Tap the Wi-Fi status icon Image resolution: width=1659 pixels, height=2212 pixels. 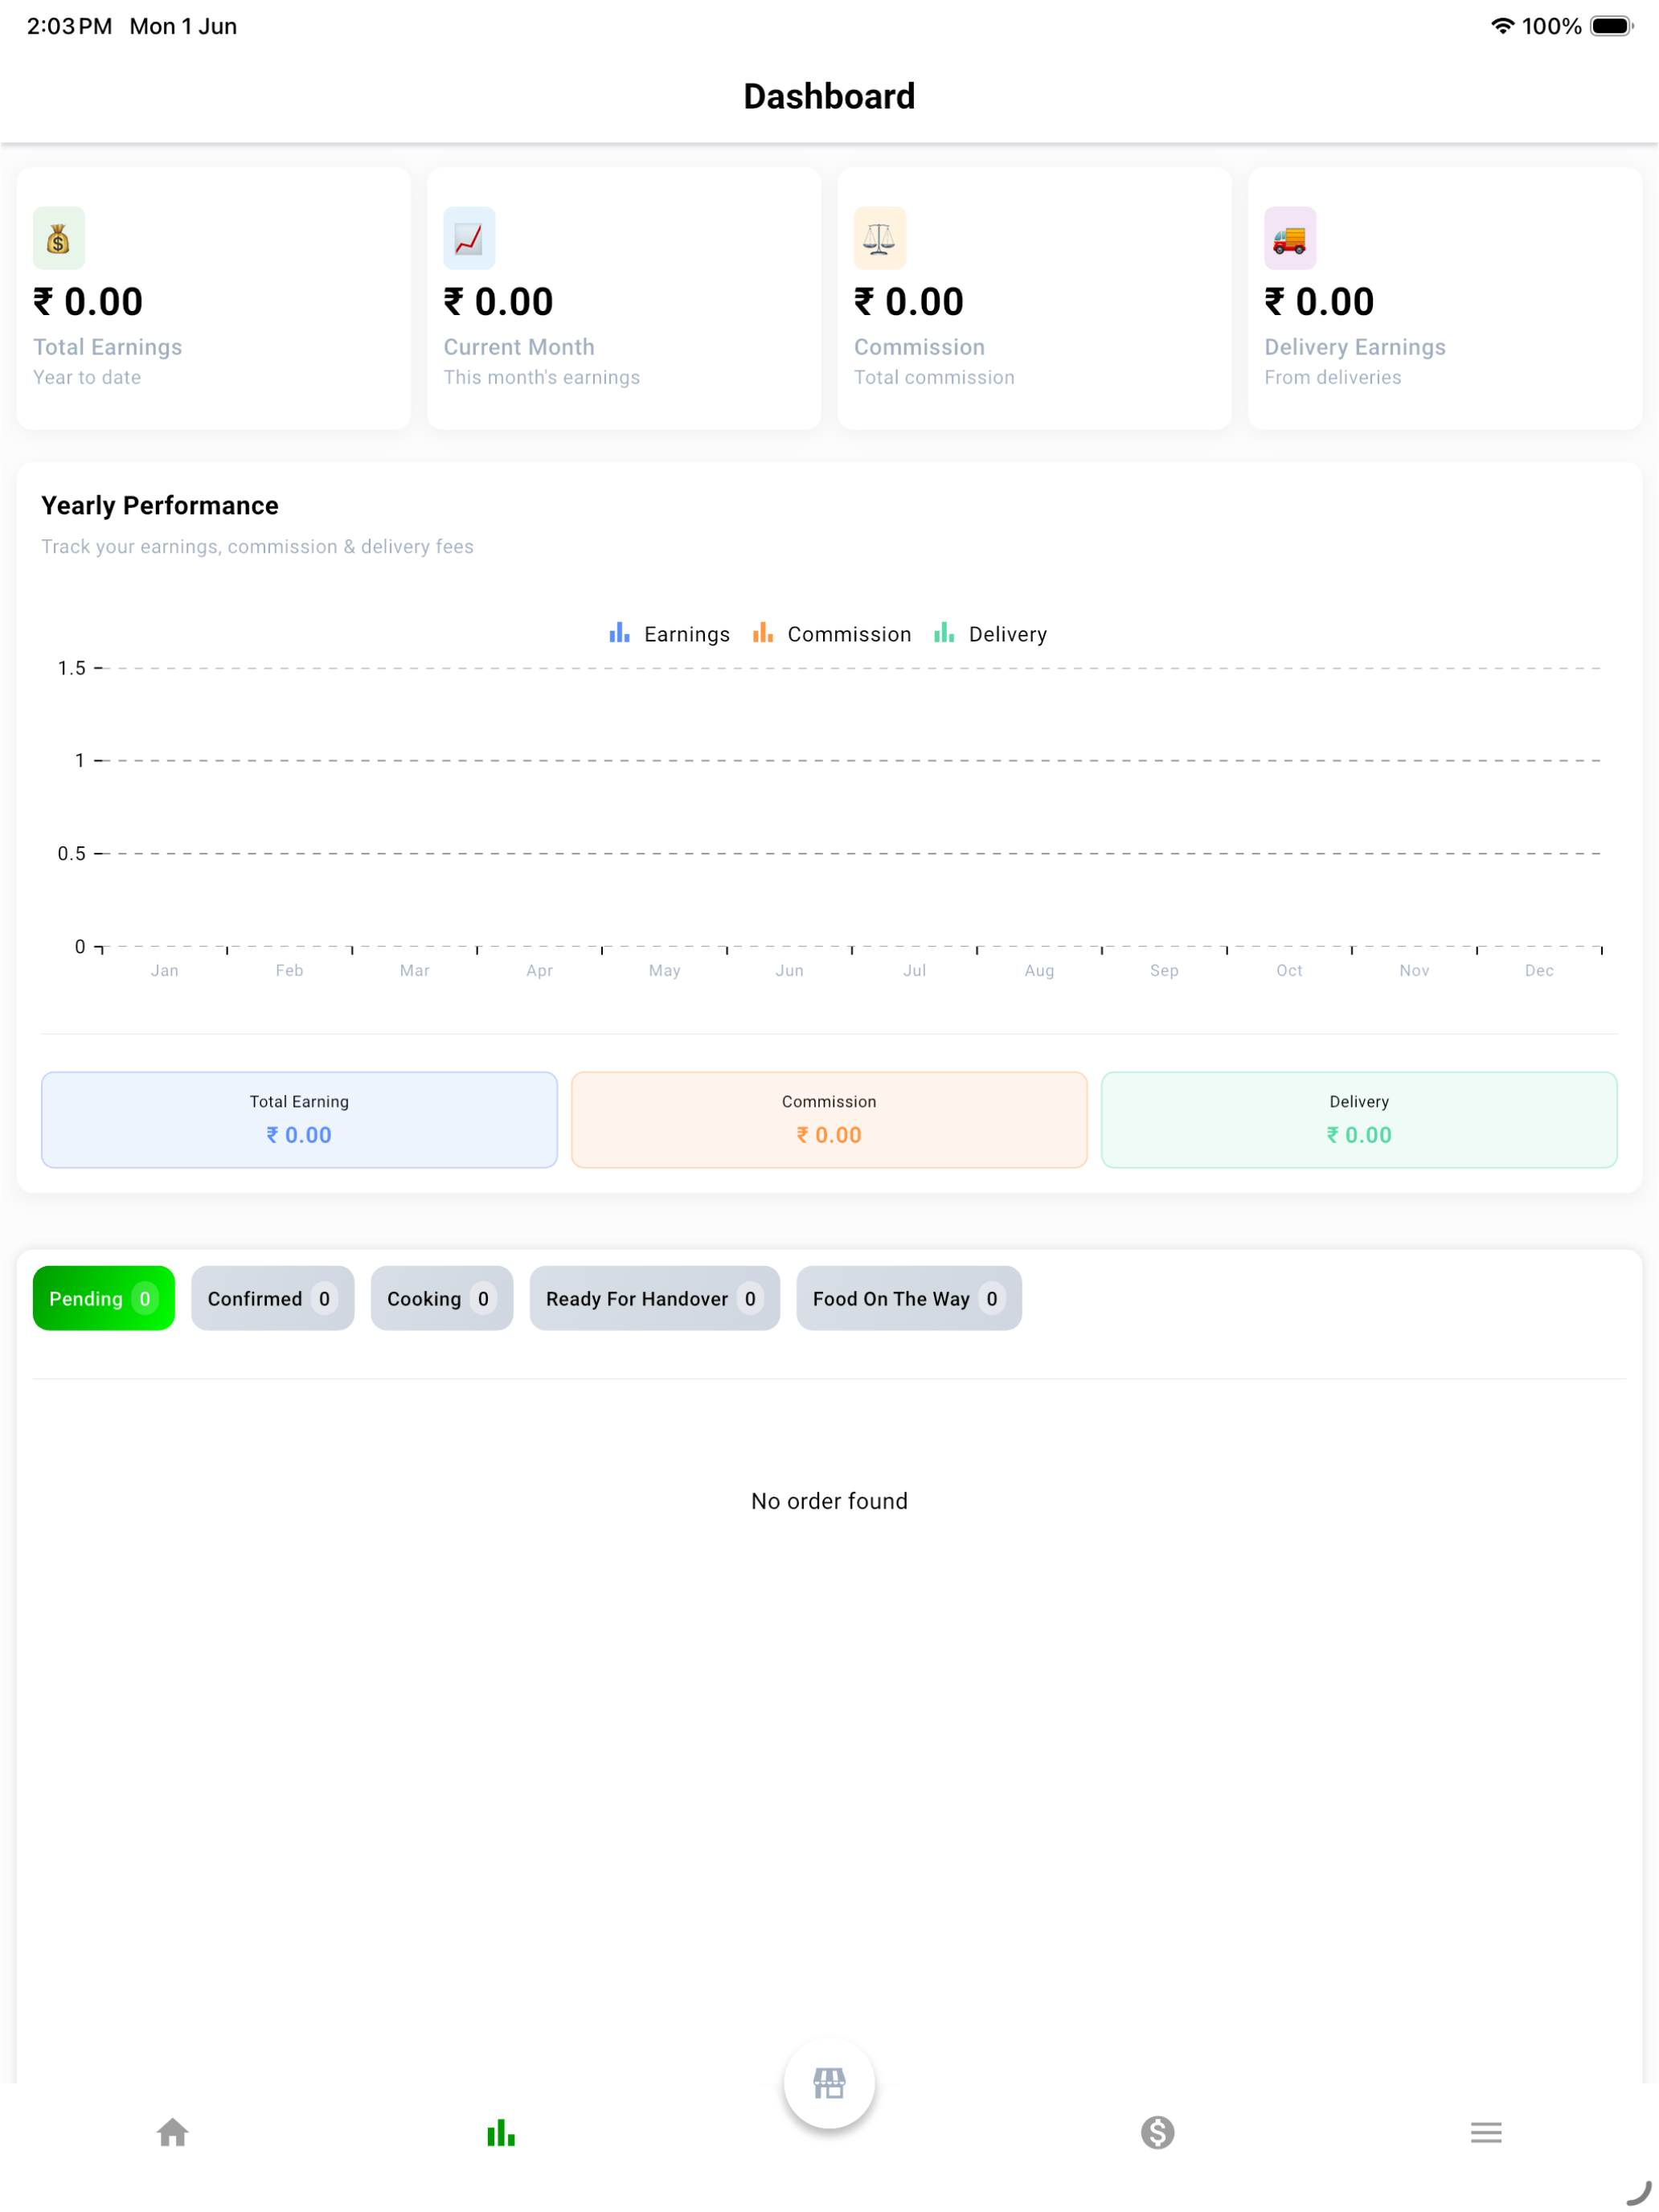(1502, 26)
